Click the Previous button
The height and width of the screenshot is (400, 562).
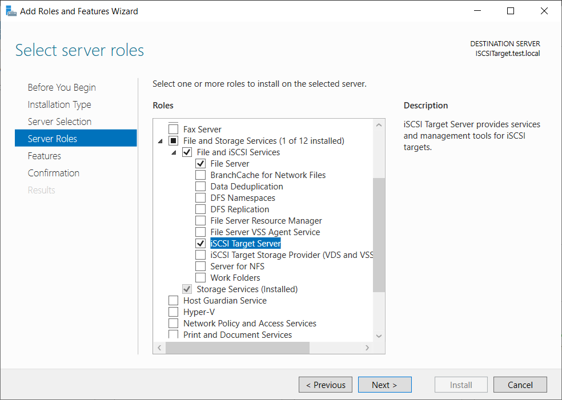click(326, 385)
